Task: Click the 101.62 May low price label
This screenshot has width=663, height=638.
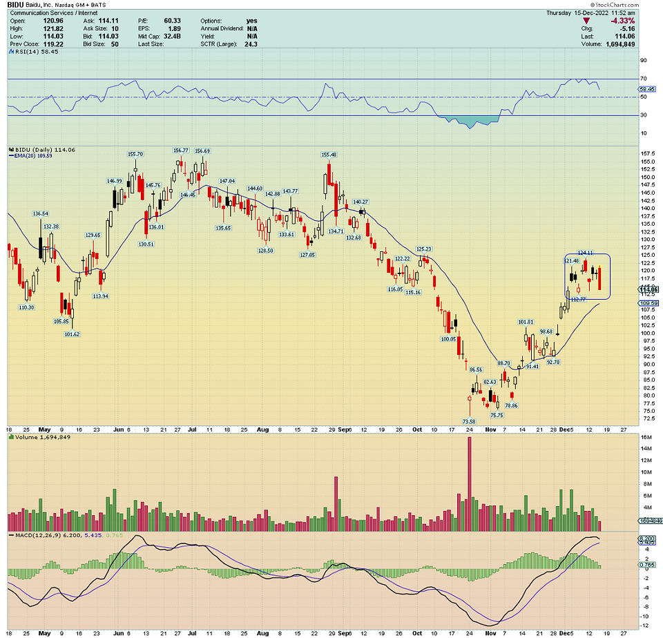Action: tap(72, 334)
